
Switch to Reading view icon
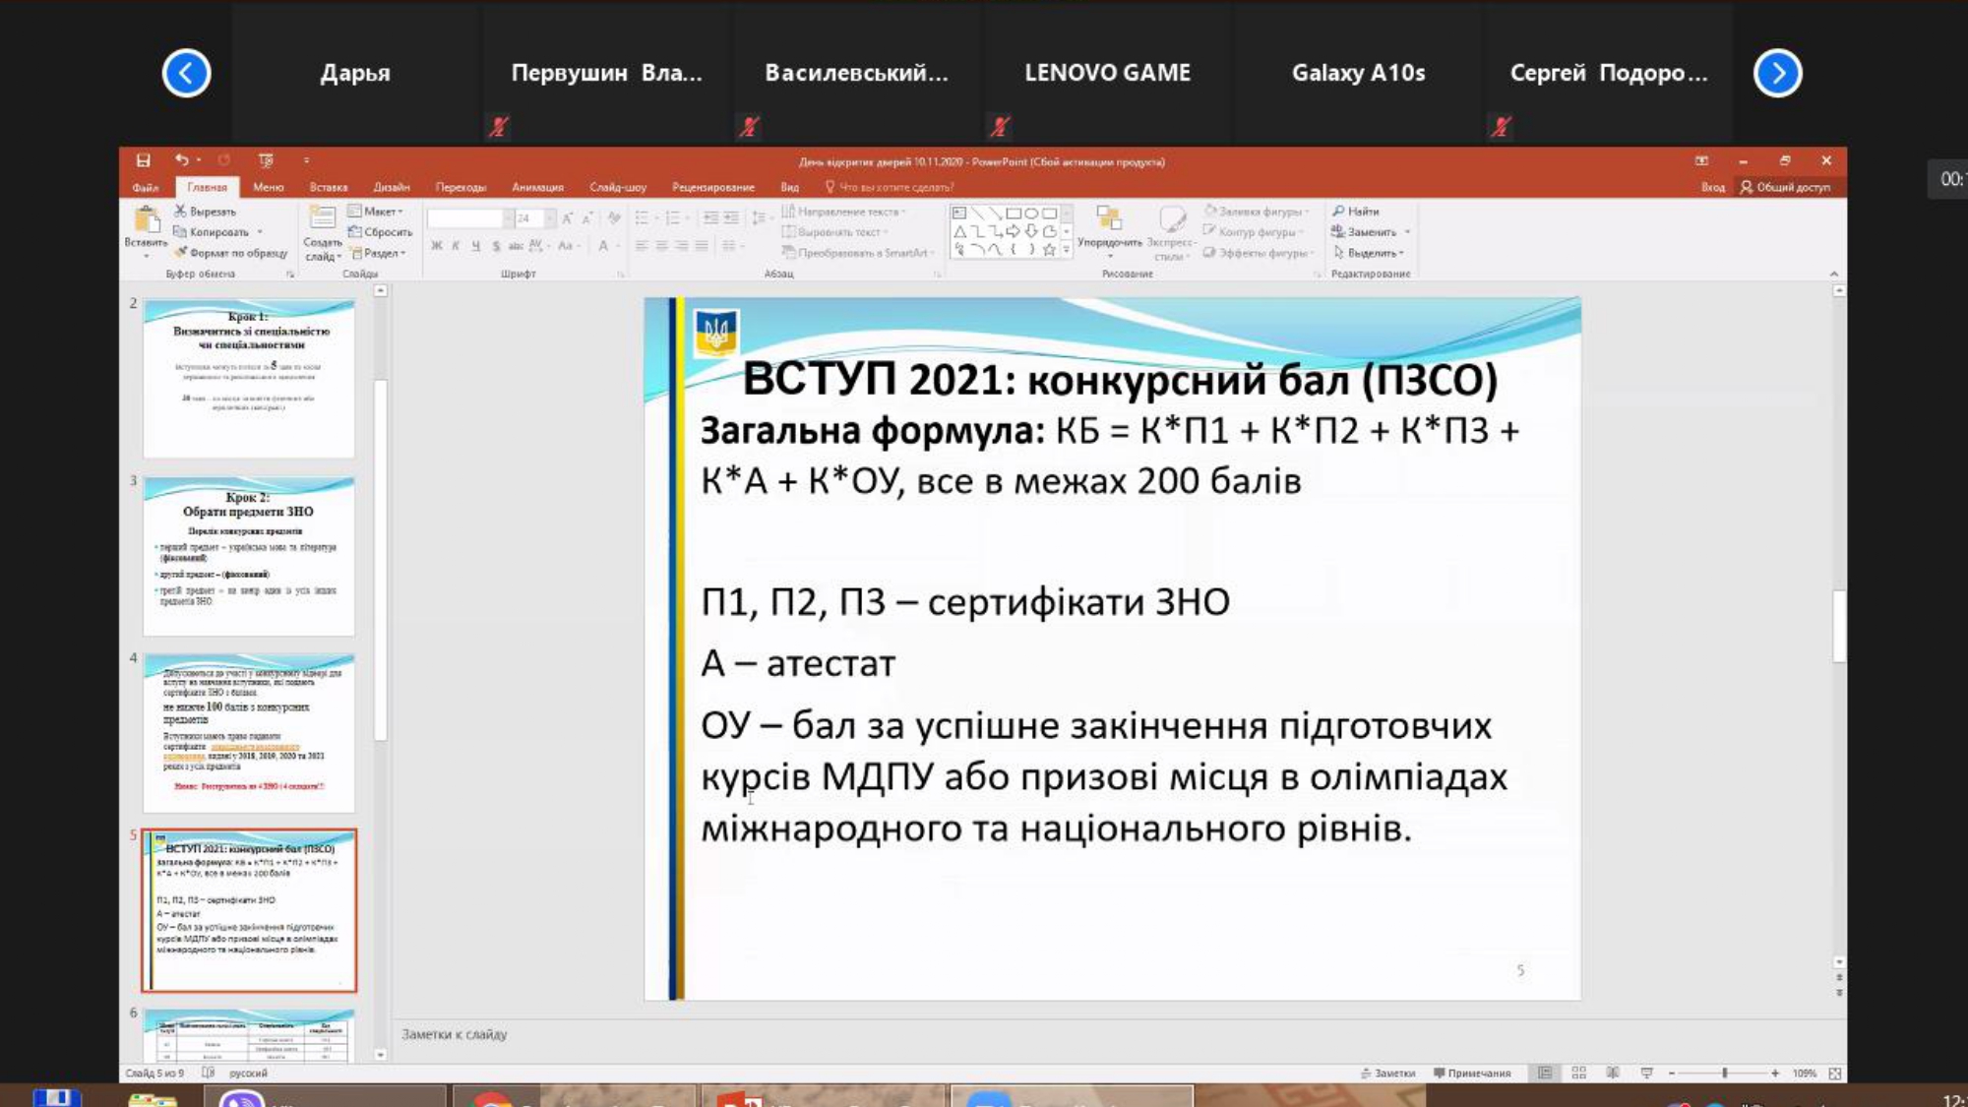pyautogui.click(x=1613, y=1074)
